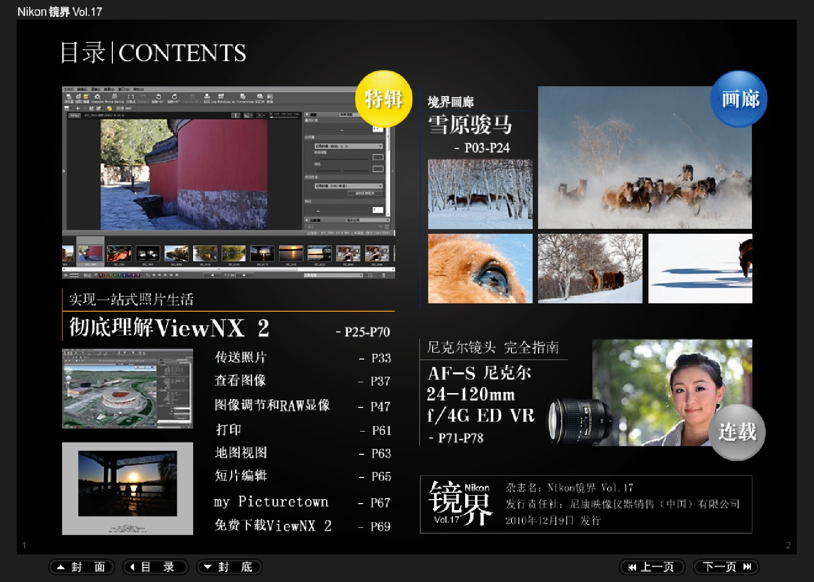Image resolution: width=814 pixels, height=582 pixels.
Task: Click the publisher line 尼康映像仪器销售
Action: [x=623, y=504]
